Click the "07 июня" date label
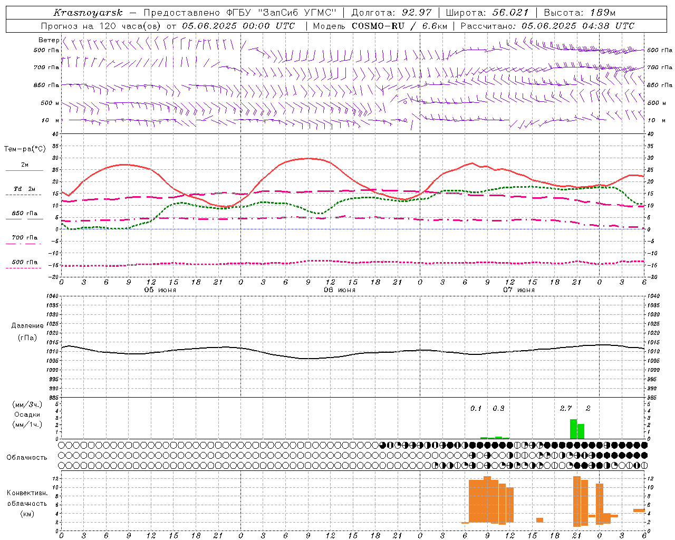675x540 pixels. 519,290
